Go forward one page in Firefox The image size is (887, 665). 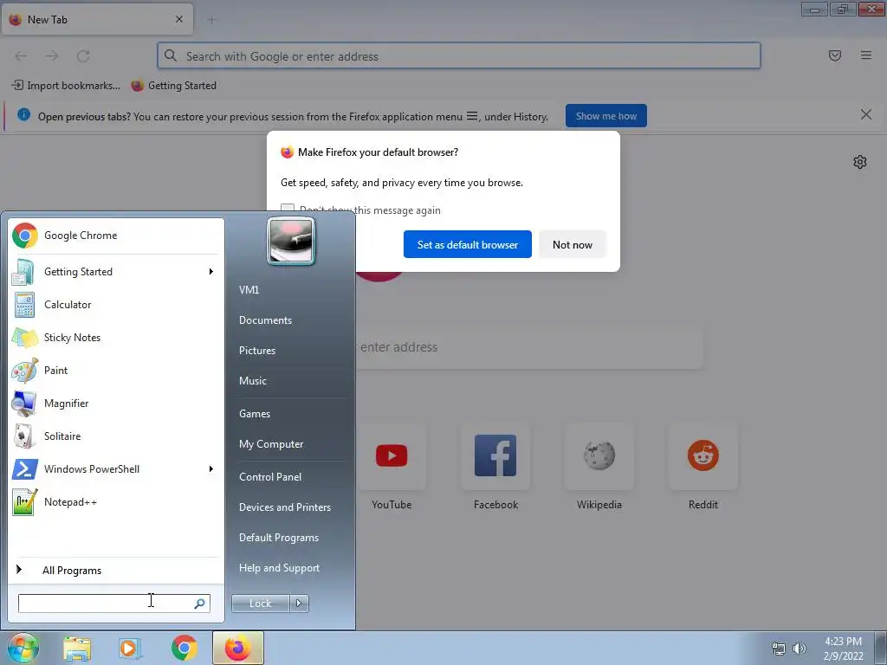pos(52,56)
